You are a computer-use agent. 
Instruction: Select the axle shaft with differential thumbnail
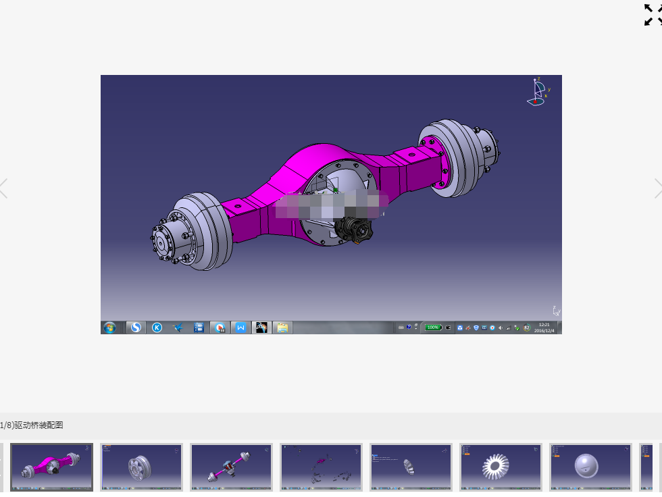pos(231,467)
